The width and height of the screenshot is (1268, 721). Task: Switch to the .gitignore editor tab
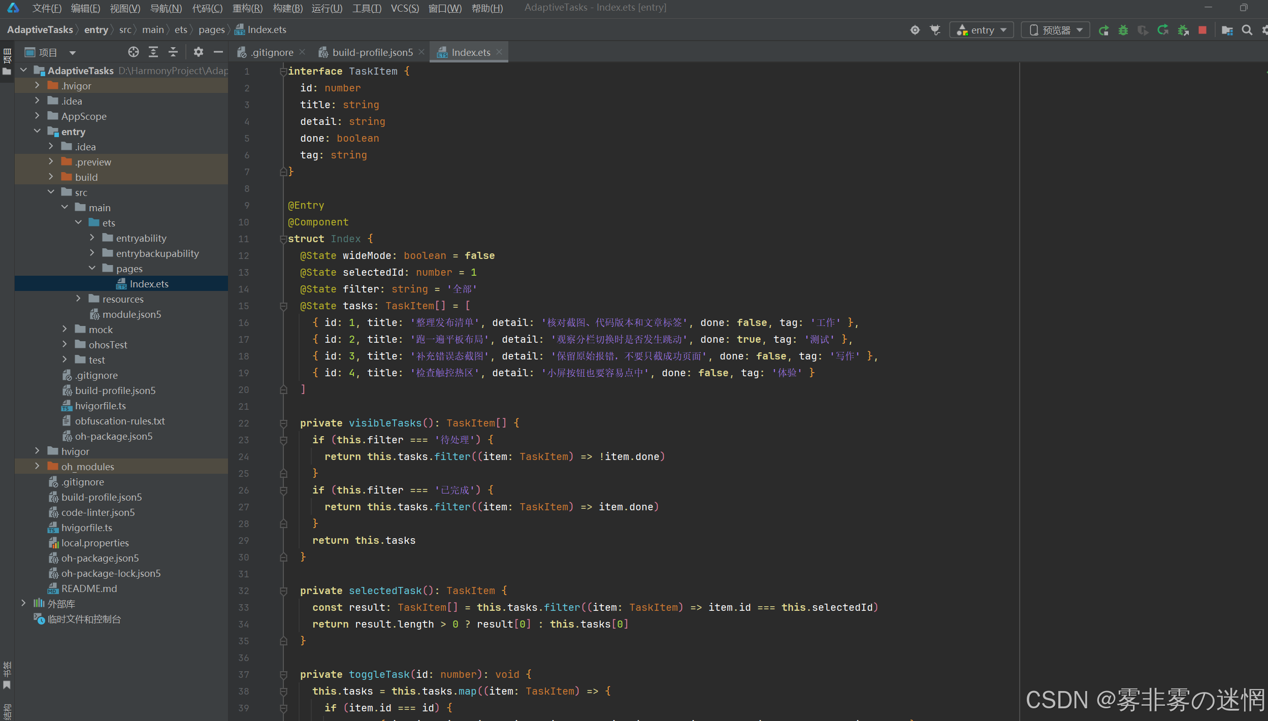point(271,52)
